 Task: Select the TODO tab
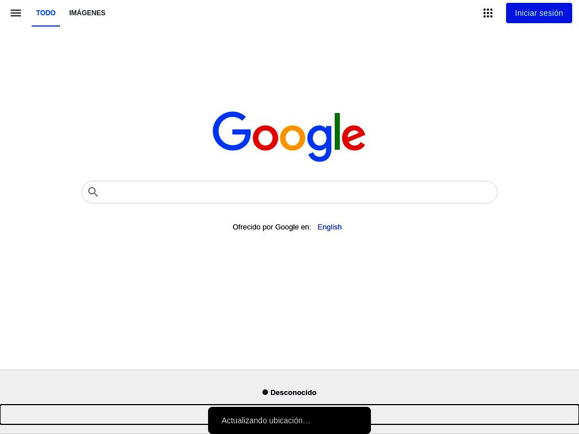tap(46, 13)
